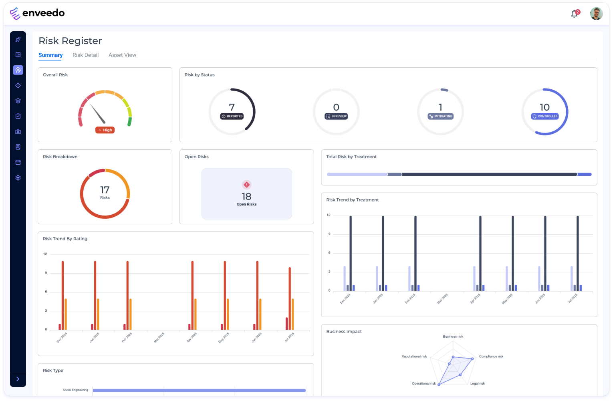Expand the sidebar with the chevron arrow
613x401 pixels.
click(18, 379)
